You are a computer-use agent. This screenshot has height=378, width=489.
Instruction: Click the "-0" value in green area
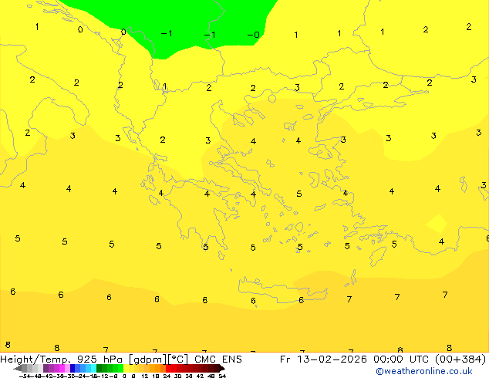[254, 35]
